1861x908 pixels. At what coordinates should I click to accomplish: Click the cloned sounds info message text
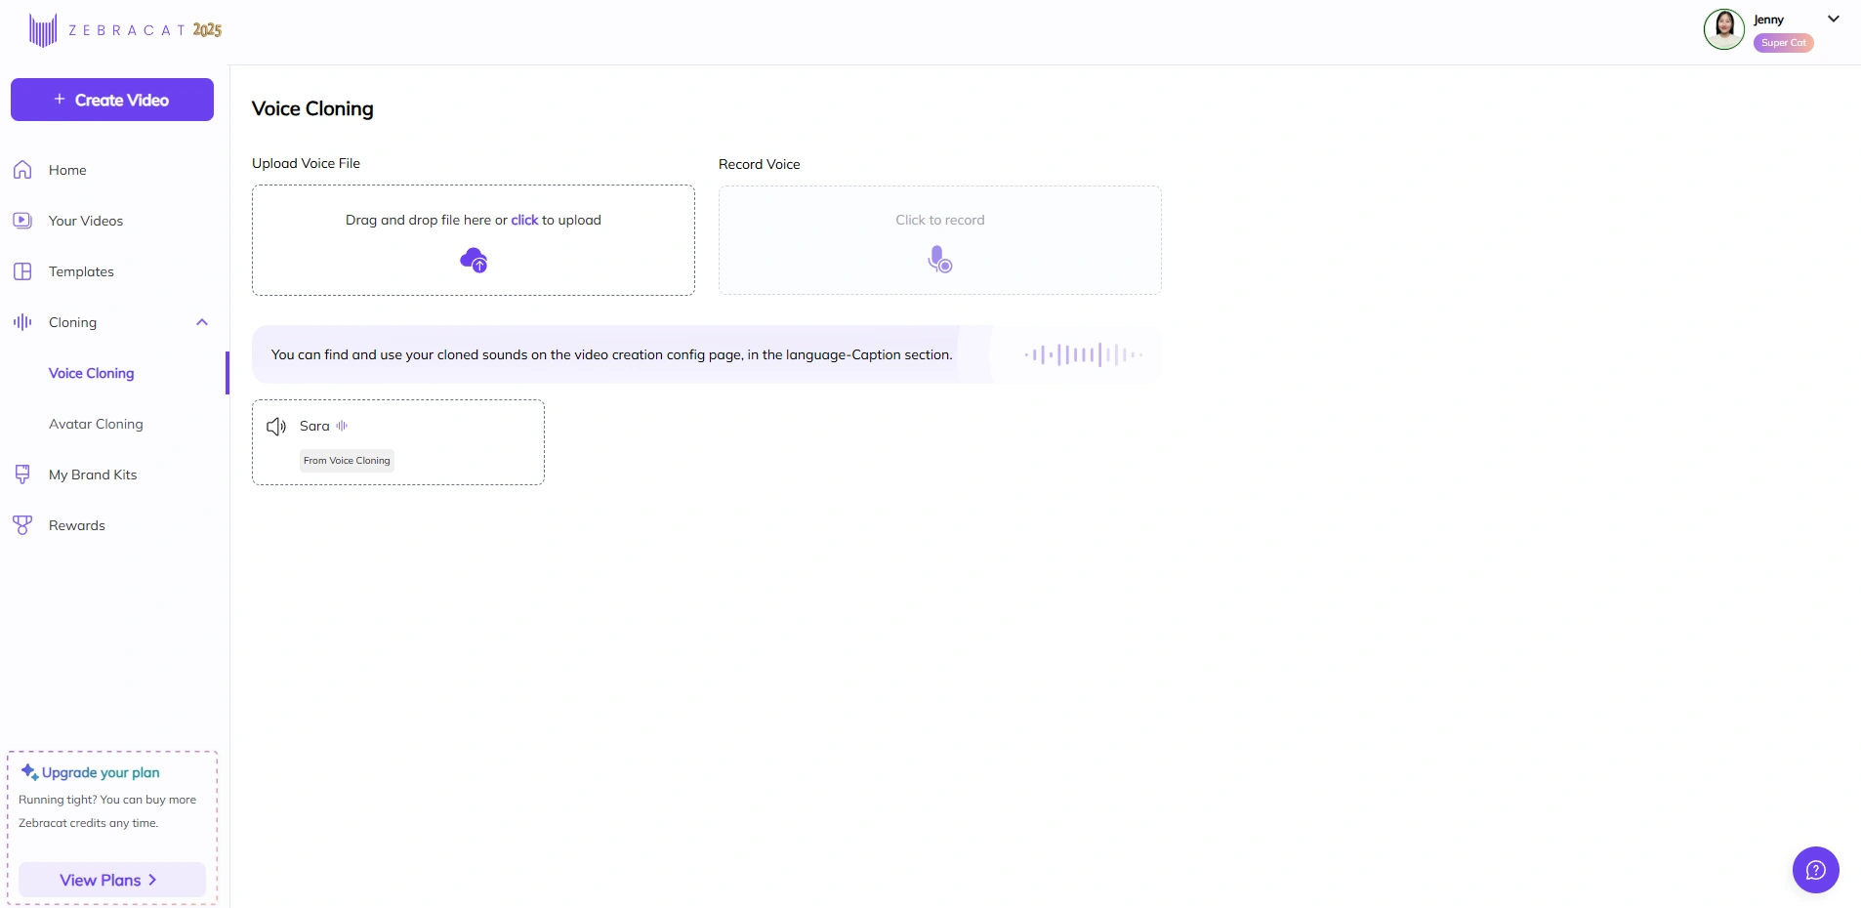coord(611,354)
